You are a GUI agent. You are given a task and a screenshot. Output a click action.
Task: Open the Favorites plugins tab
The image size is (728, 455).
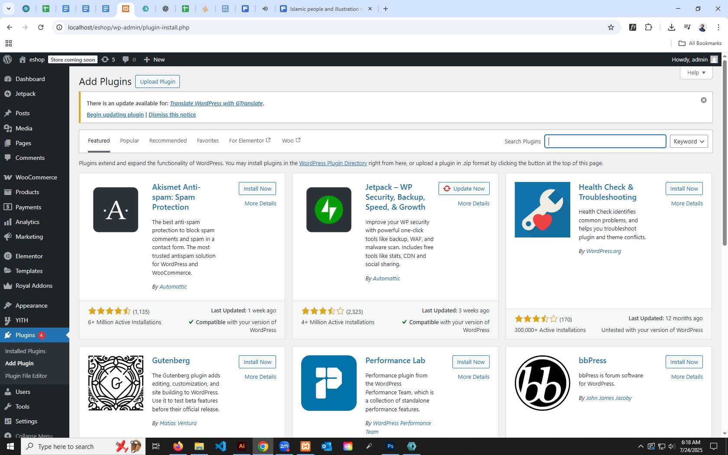point(208,140)
